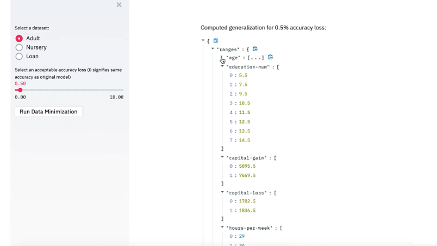437x246 pixels.
Task: Click copy icon next to "ranges"
Action: coord(255,49)
